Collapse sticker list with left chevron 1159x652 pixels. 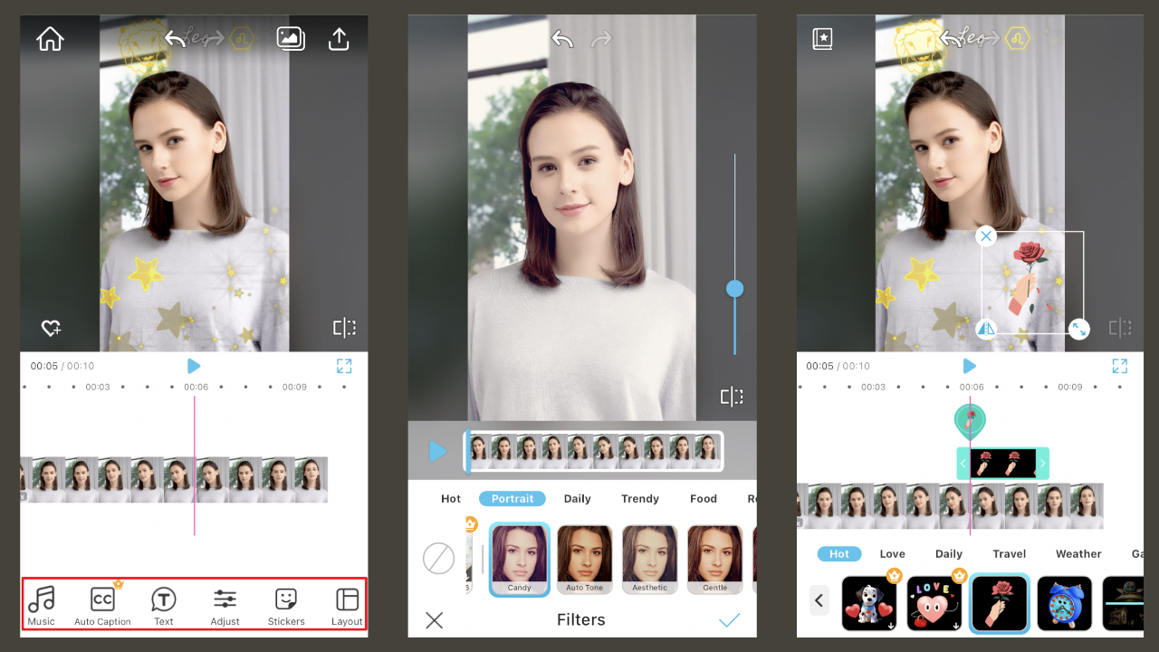point(819,600)
